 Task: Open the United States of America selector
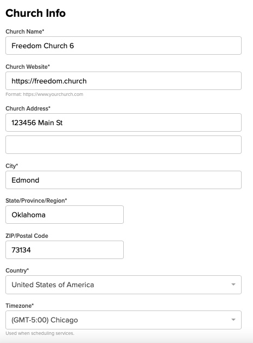pos(123,284)
